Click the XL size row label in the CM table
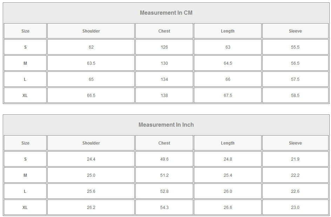This screenshot has width=331, height=217. (x=25, y=96)
